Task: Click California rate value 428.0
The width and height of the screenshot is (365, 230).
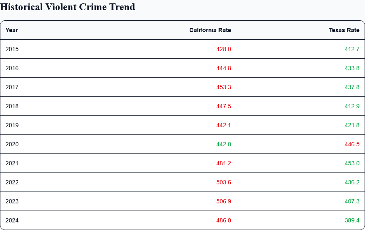Action: click(x=223, y=49)
